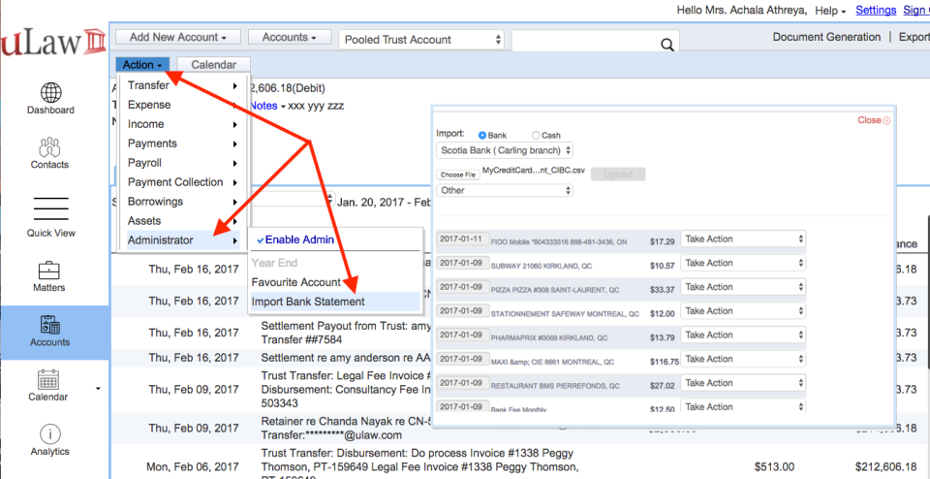Open the Assets submenu
Image resolution: width=930 pixels, height=479 pixels.
coord(183,221)
